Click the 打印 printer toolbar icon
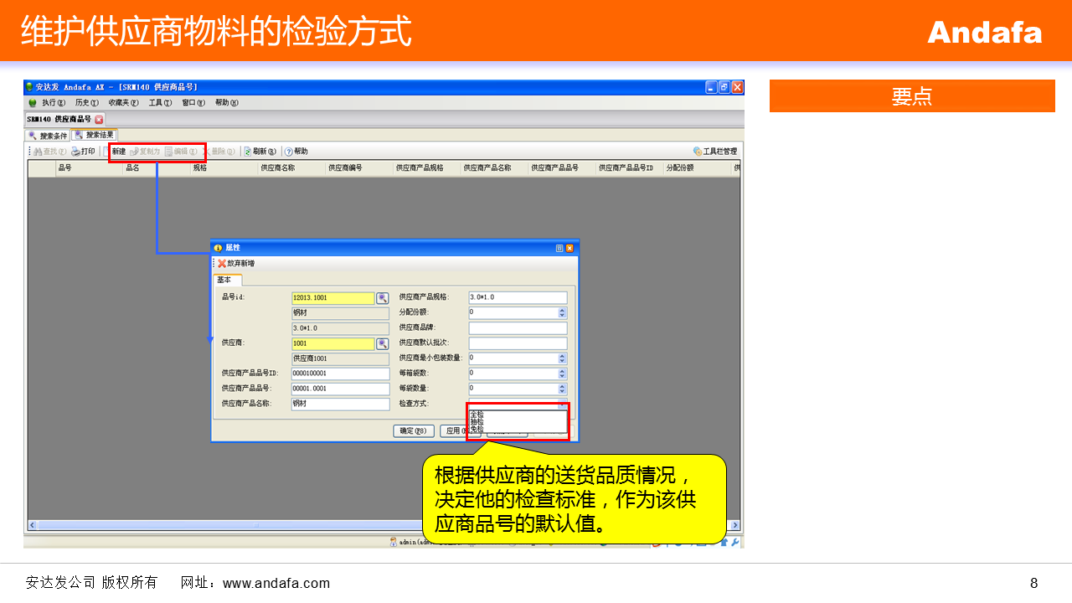Image resolution: width=1072 pixels, height=603 pixels. [x=75, y=152]
